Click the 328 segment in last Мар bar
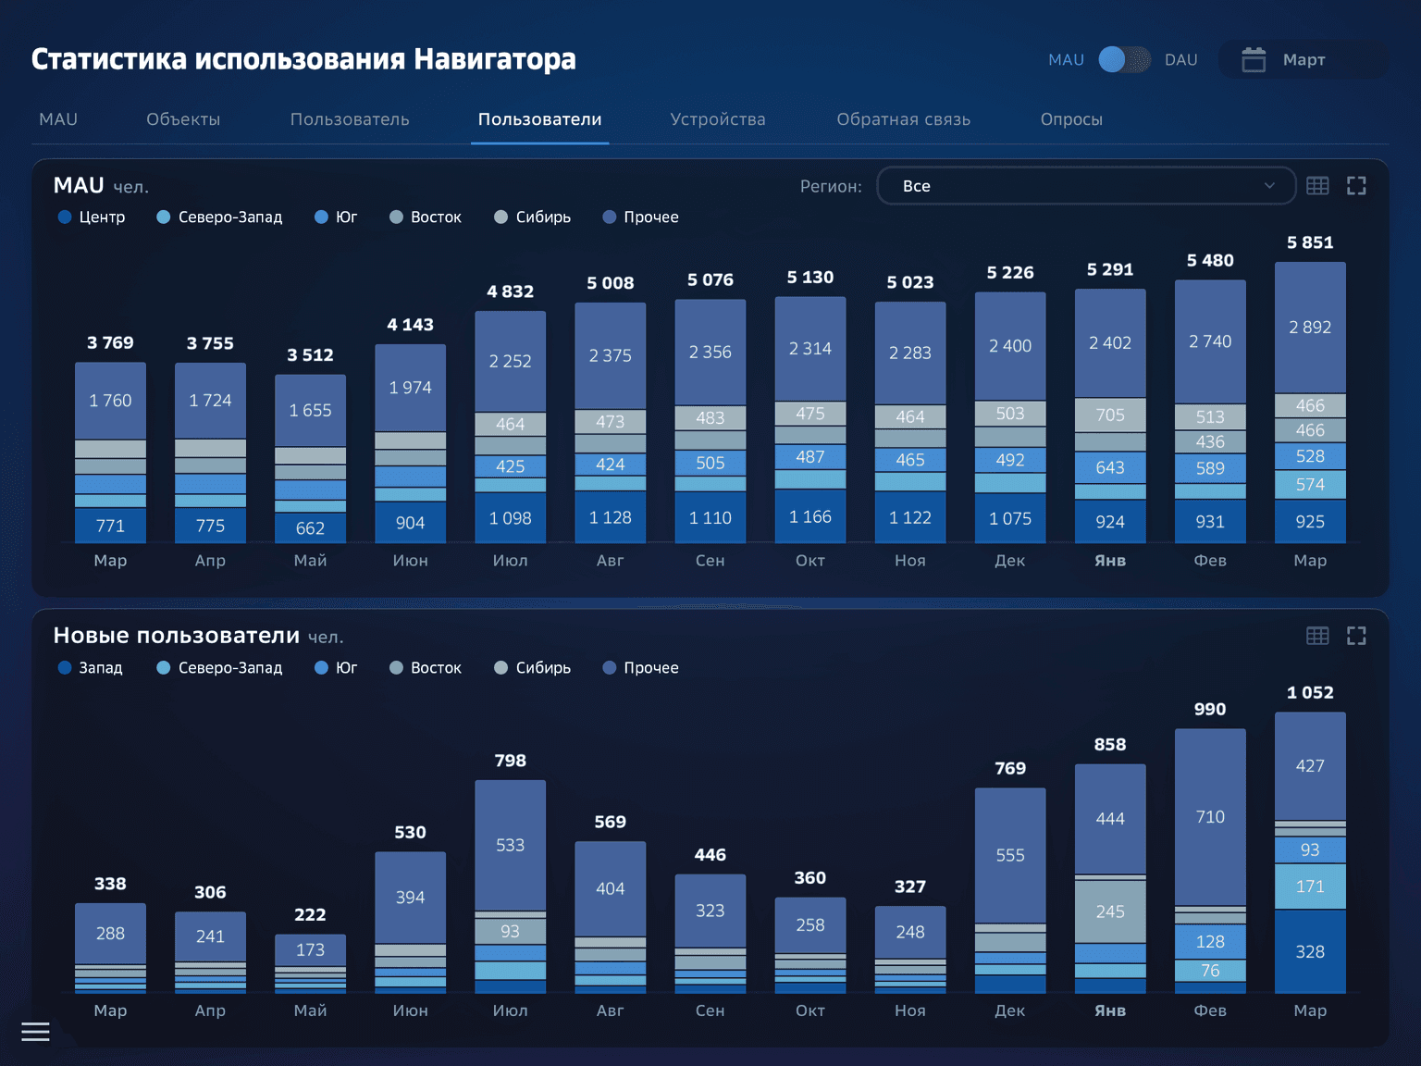 coord(1310,952)
